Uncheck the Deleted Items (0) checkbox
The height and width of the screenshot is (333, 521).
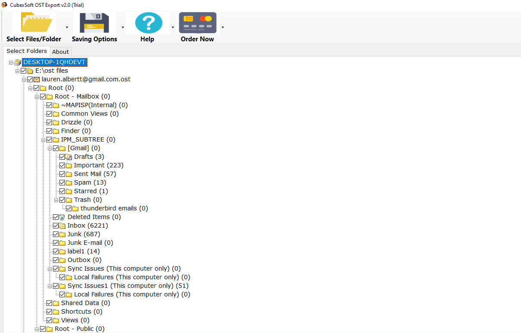56,217
